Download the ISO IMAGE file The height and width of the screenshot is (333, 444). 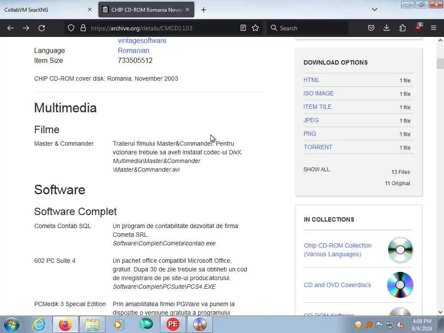pyautogui.click(x=319, y=93)
